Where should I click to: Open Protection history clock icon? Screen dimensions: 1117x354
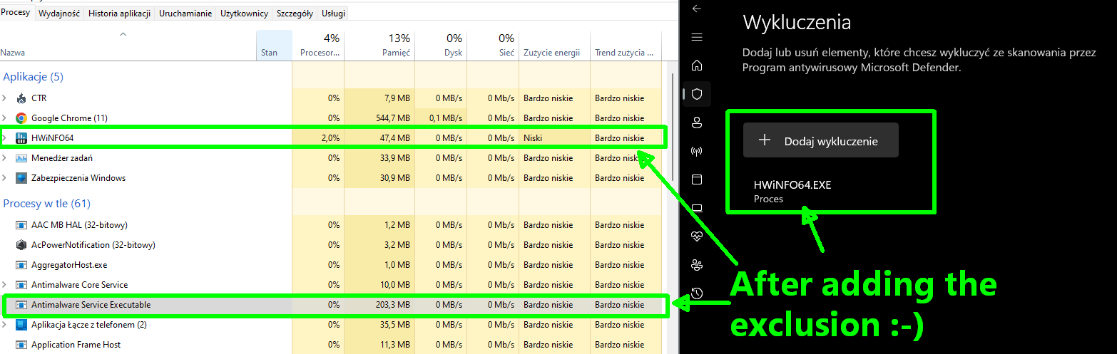697,293
